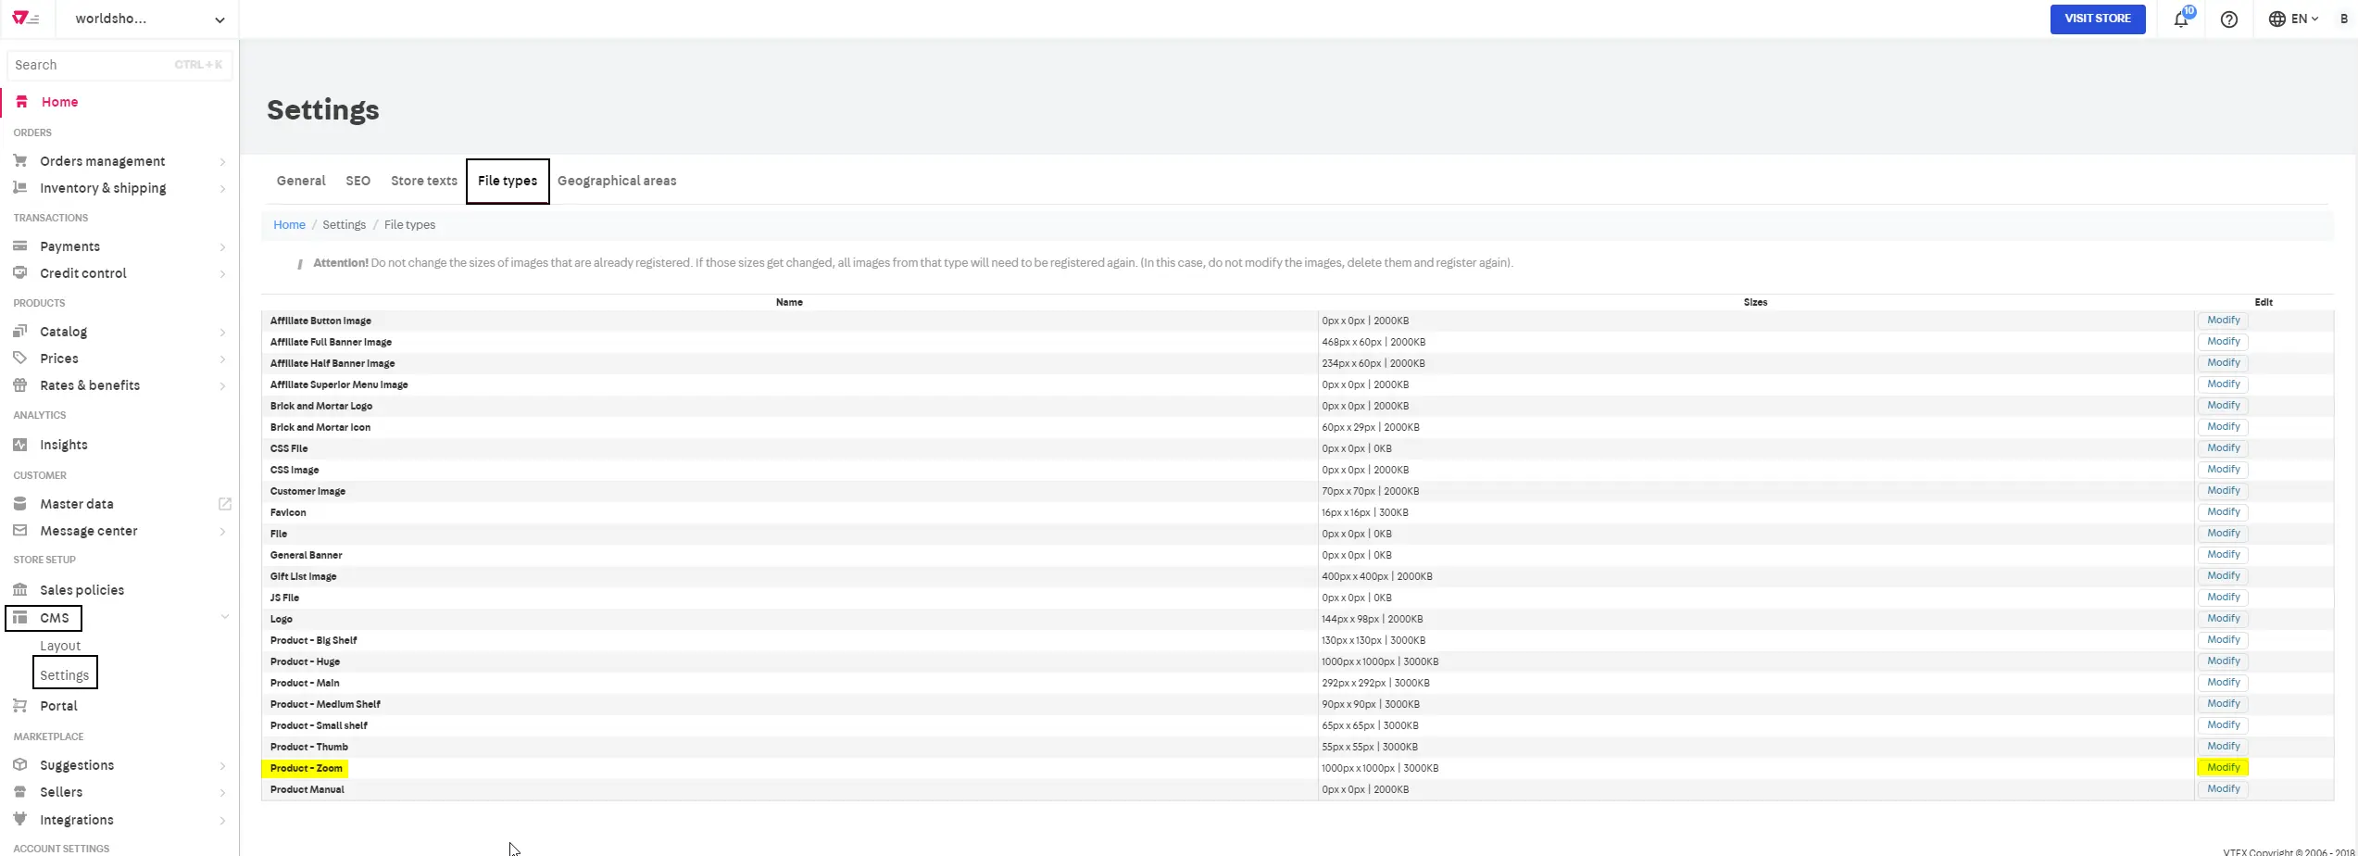Click the Master data external link icon

[224, 504]
